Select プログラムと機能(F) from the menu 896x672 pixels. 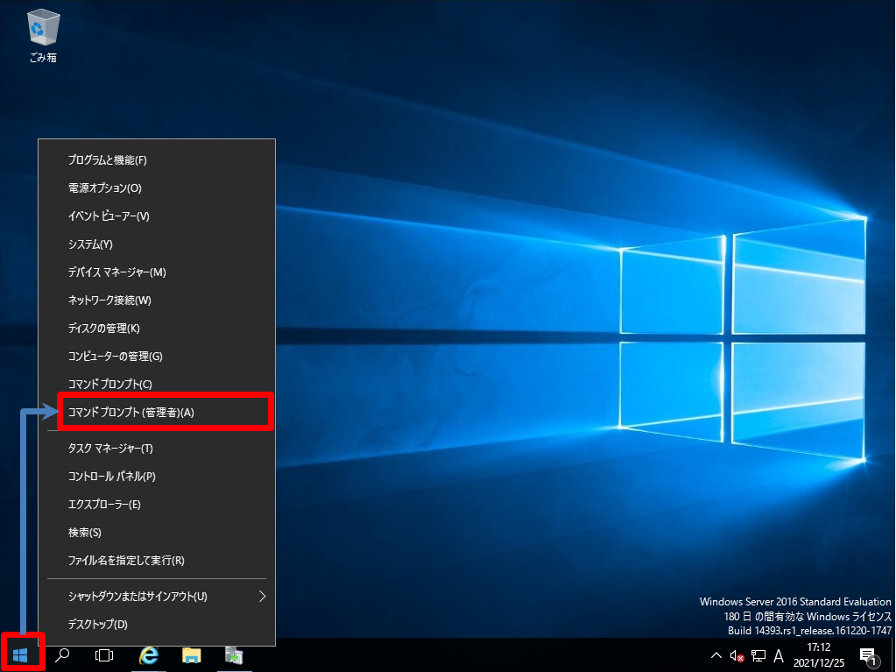(157, 160)
